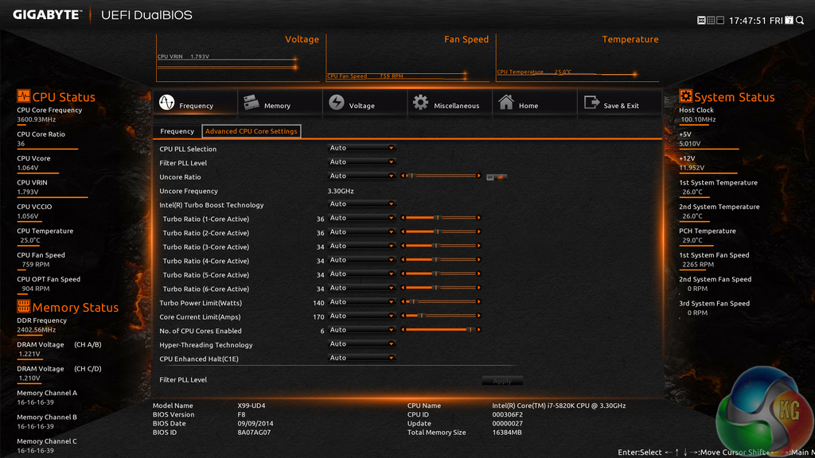Decrease No. of CPU Cores Enabled with left arrow
Viewport: 815px width, 458px height.
pyautogui.click(x=403, y=330)
